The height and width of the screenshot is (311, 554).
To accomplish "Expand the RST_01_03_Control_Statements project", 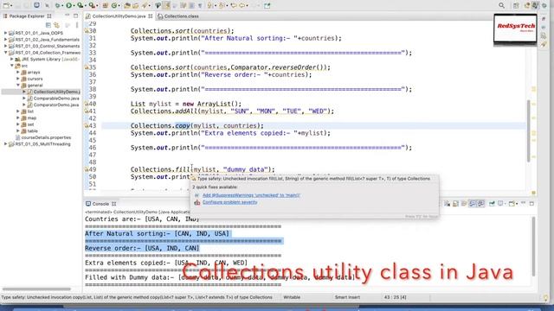I will 6,46.
